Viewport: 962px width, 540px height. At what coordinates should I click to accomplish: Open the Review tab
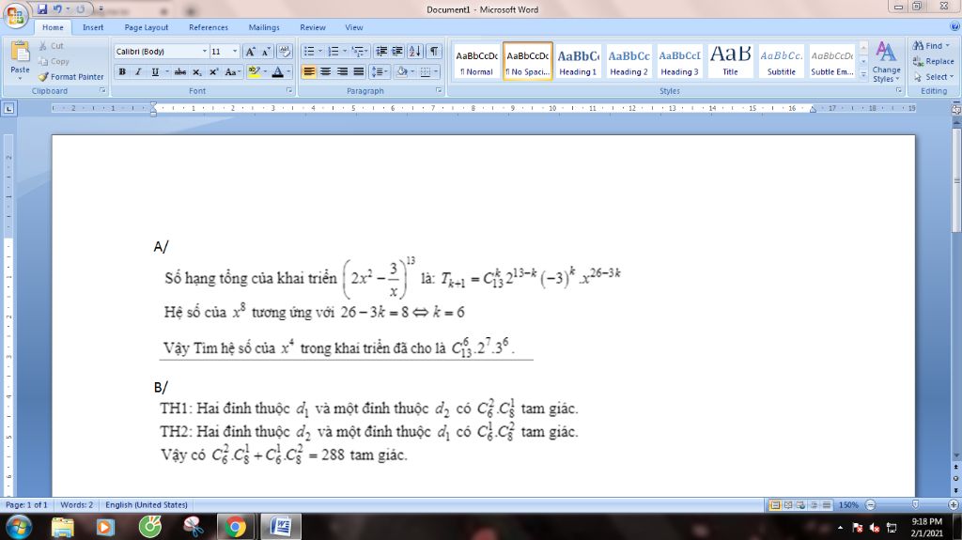tap(312, 27)
